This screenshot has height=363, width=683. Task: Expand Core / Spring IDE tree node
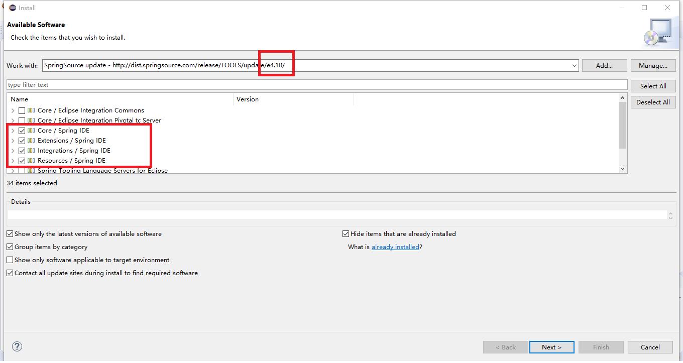click(13, 131)
